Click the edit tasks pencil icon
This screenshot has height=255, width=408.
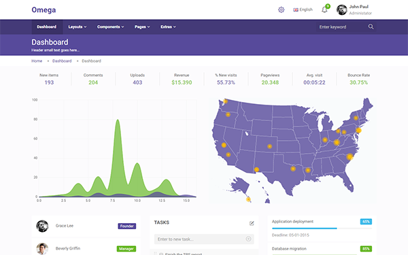252,223
